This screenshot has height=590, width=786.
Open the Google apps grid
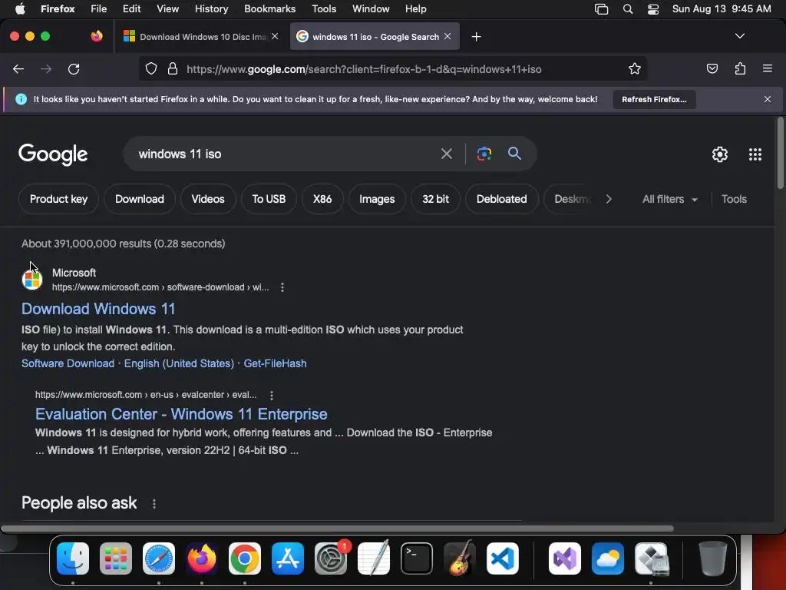click(x=755, y=154)
